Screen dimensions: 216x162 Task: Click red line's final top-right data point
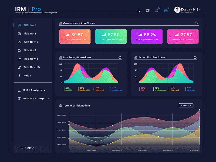200,110
